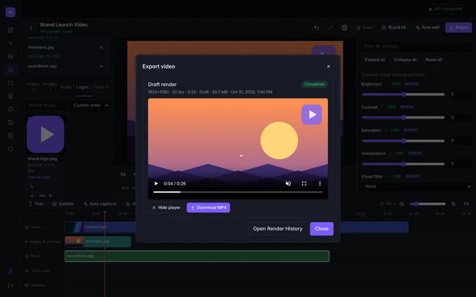Click the Export button in the toolbar

click(458, 27)
